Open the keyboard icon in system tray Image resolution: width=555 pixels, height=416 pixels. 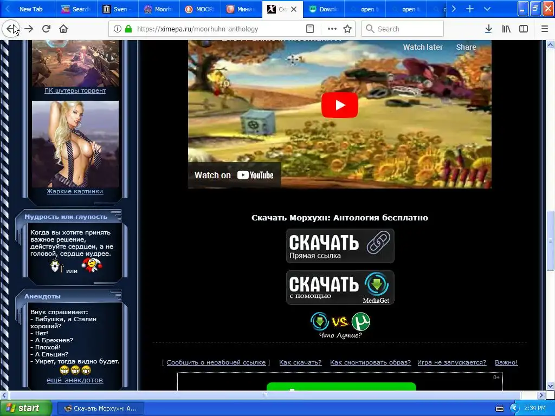[500, 408]
